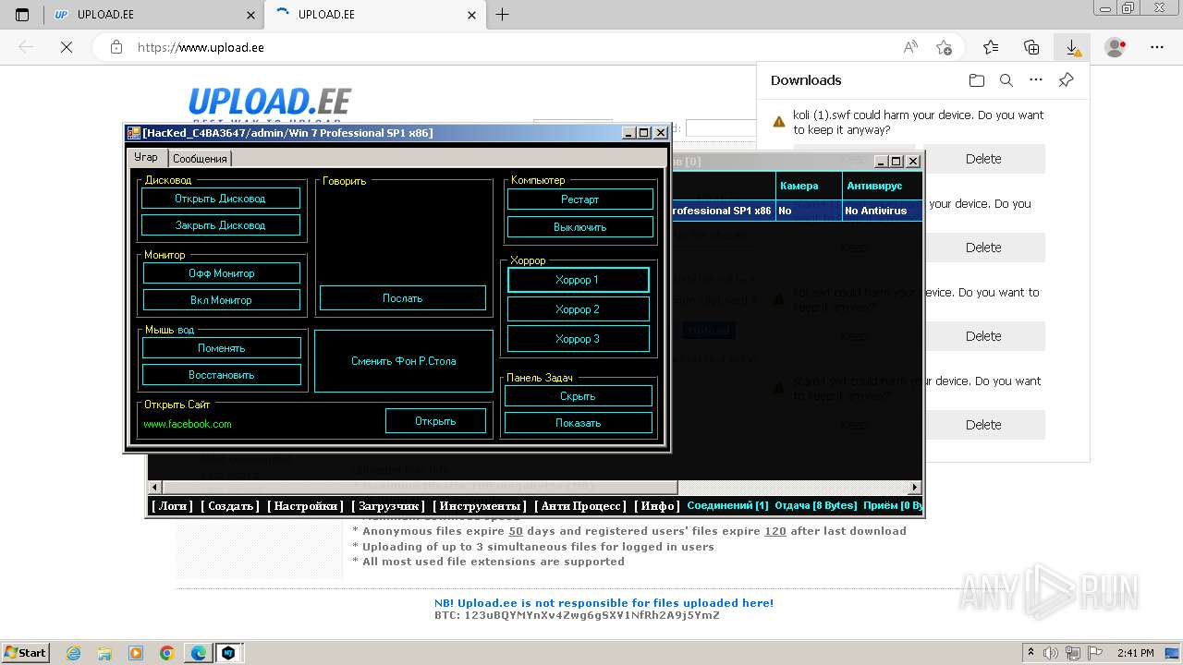1183x665 pixels.
Task: Click Закрыть Дисковод button
Action: [220, 225]
